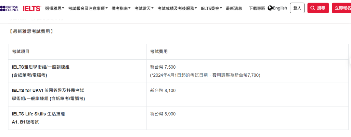Screen dimensions: 351x137
Task: Expand the 選擇雅思 dropdown menu
Action: coord(55,8)
